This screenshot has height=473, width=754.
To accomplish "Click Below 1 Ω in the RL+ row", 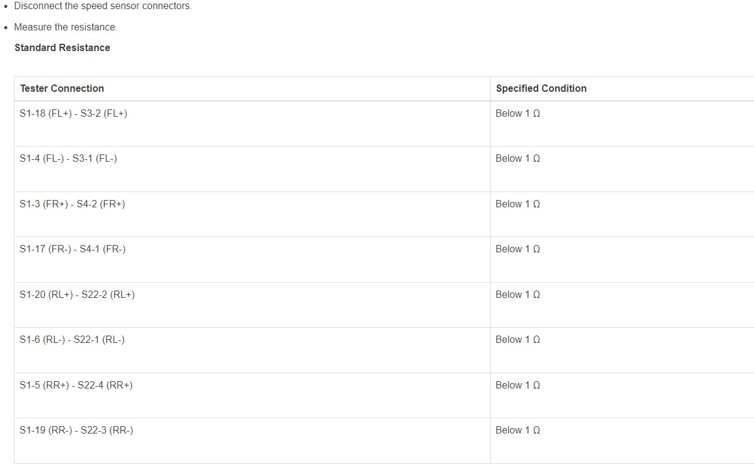I will click(517, 295).
